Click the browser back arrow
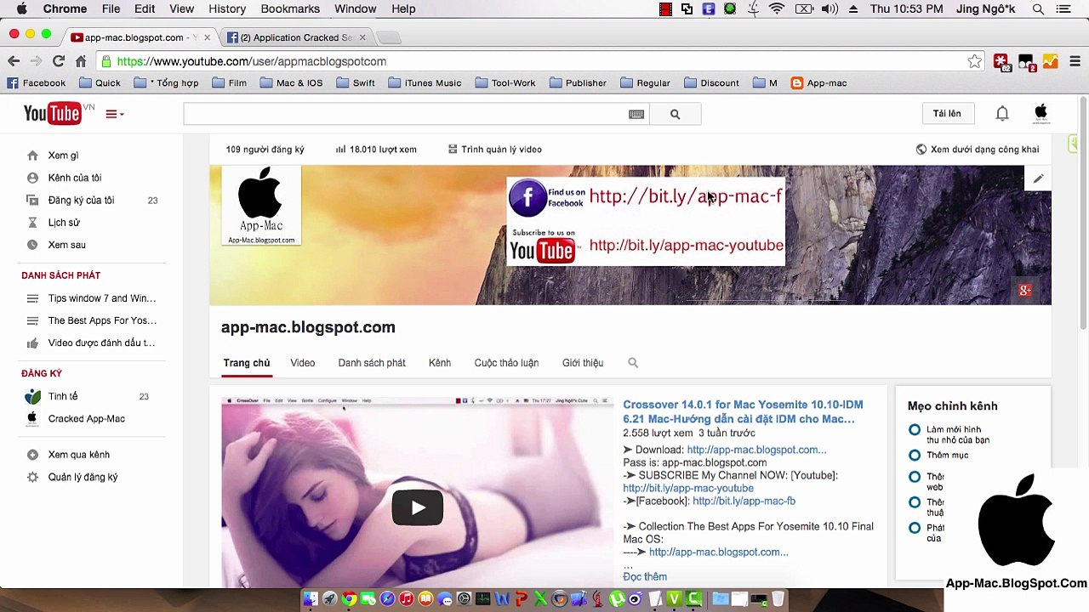This screenshot has width=1089, height=612. pos(14,61)
